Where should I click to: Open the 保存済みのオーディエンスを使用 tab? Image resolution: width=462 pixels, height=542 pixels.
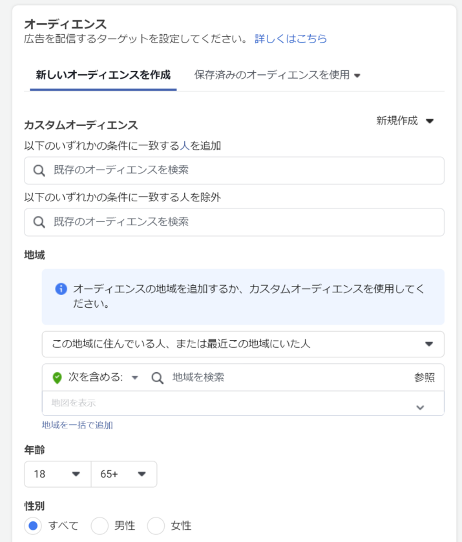[x=277, y=75]
